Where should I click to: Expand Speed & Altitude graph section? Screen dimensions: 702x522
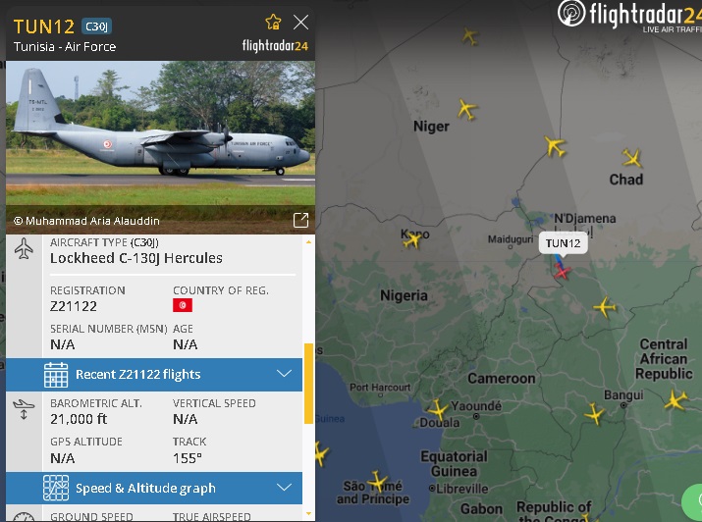coord(154,488)
